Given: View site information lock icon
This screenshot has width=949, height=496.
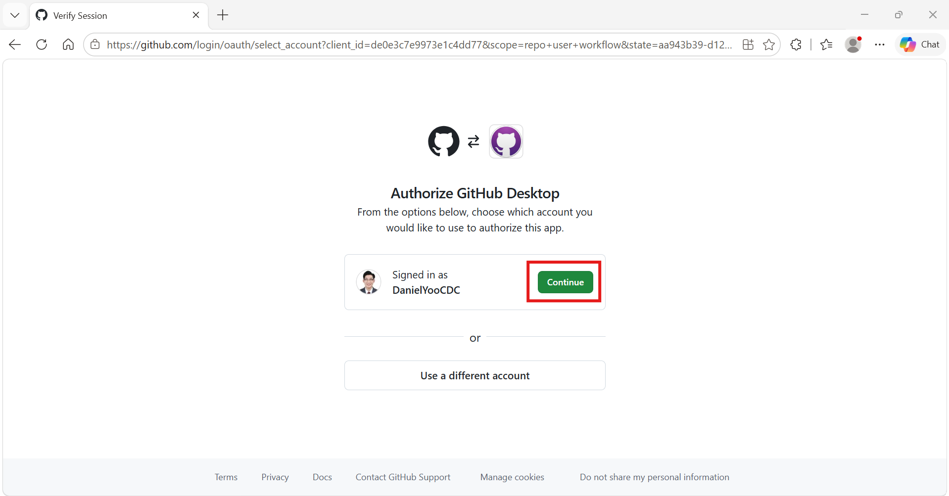Looking at the screenshot, I should tap(95, 45).
